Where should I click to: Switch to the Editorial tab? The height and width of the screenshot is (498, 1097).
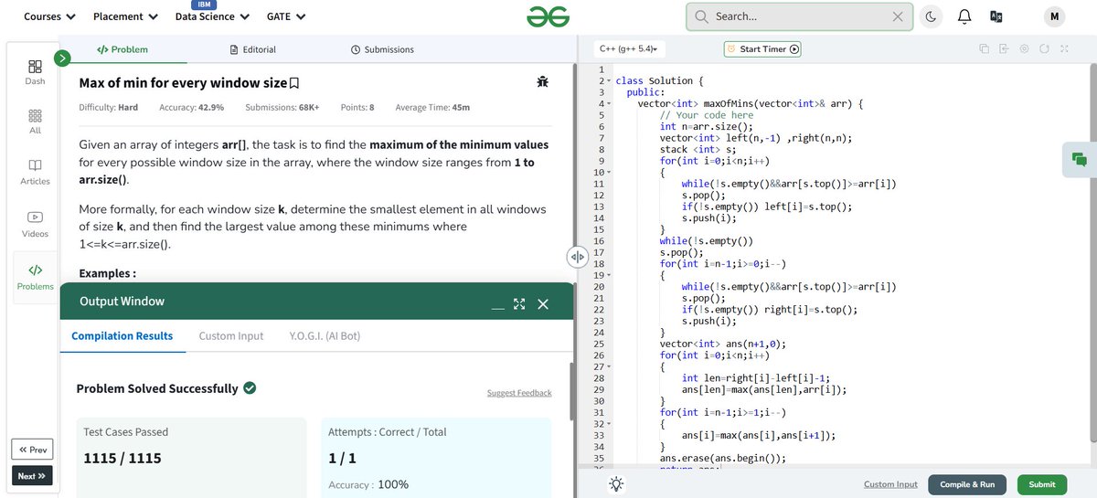click(252, 49)
